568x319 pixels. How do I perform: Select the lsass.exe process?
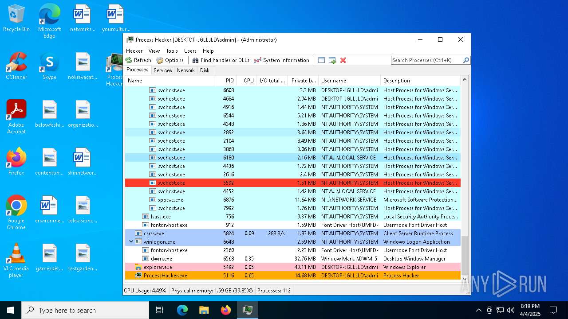pos(293,217)
